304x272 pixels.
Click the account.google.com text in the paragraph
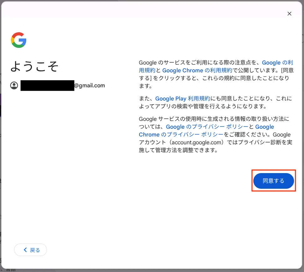[196, 142]
